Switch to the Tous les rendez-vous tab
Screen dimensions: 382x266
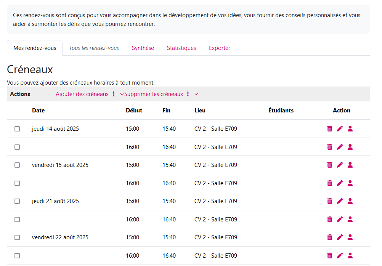pos(94,48)
